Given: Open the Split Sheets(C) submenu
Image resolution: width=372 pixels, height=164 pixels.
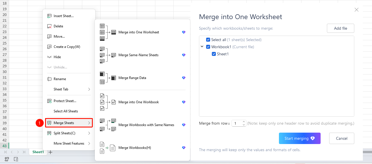Looking at the screenshot, I should pos(69,133).
